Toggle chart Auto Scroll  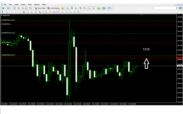click(x=90, y=8)
